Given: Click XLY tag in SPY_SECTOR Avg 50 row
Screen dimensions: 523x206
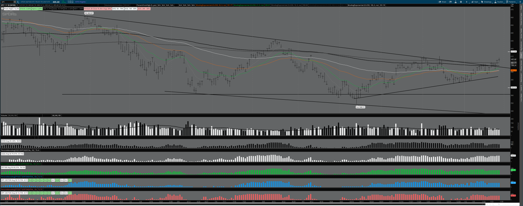Looking at the screenshot, I should [70, 180].
